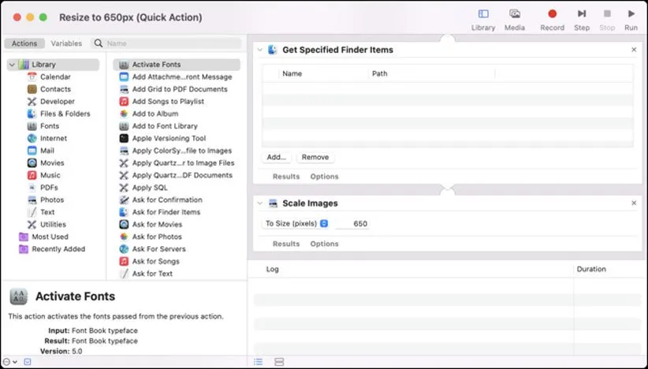The height and width of the screenshot is (369, 648).
Task: Close the Scale Images action
Action: coord(634,203)
